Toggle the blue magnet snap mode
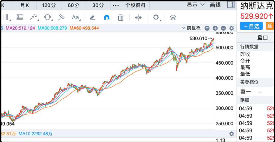275x142 pixels. pos(107,18)
